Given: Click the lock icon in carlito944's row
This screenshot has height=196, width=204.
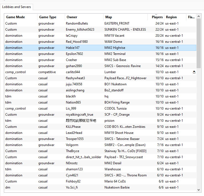Looking at the screenshot, I should (x=194, y=72).
